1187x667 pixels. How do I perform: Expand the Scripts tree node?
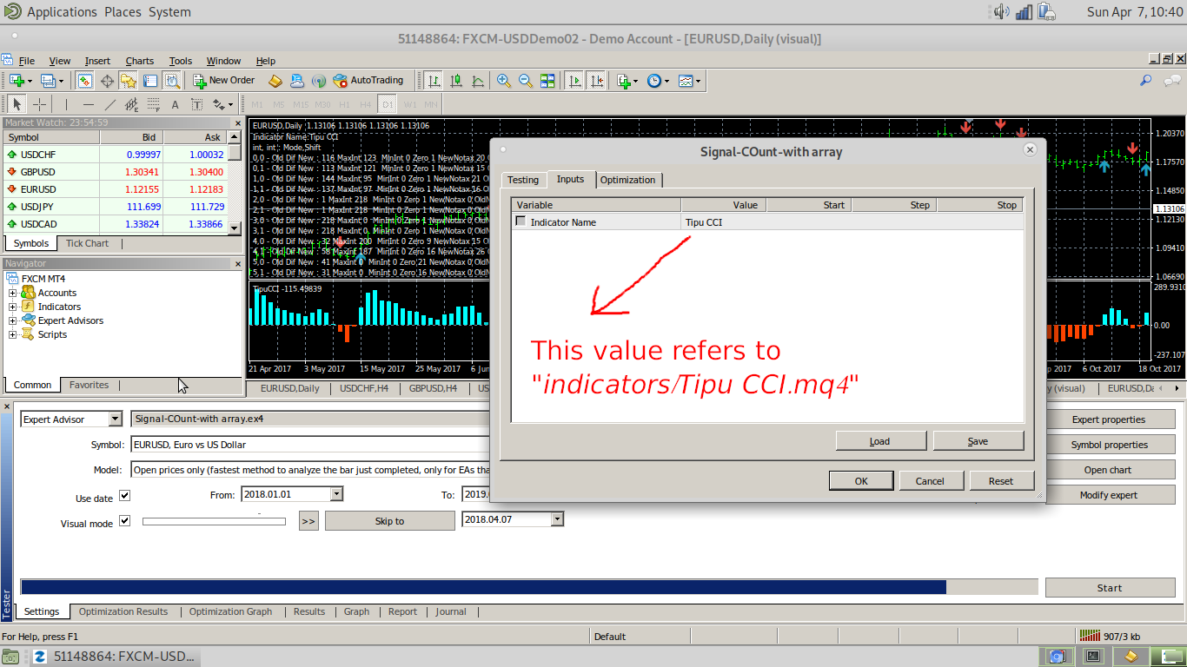coord(12,334)
